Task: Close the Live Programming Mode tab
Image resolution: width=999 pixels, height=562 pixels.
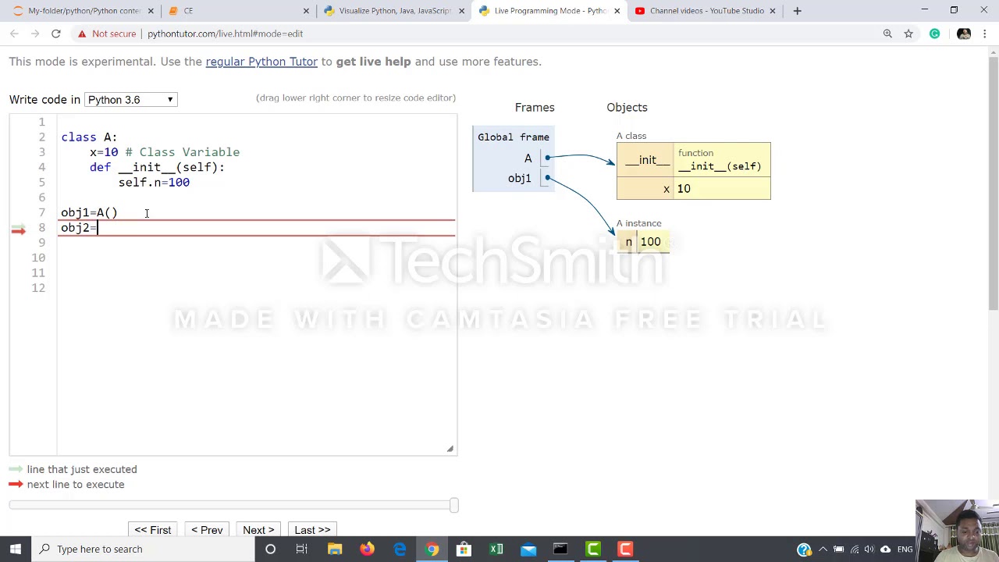Action: coord(617,11)
